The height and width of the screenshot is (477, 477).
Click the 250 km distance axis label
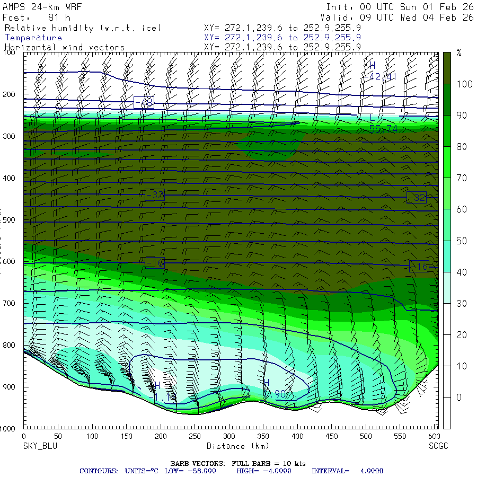click(x=195, y=436)
